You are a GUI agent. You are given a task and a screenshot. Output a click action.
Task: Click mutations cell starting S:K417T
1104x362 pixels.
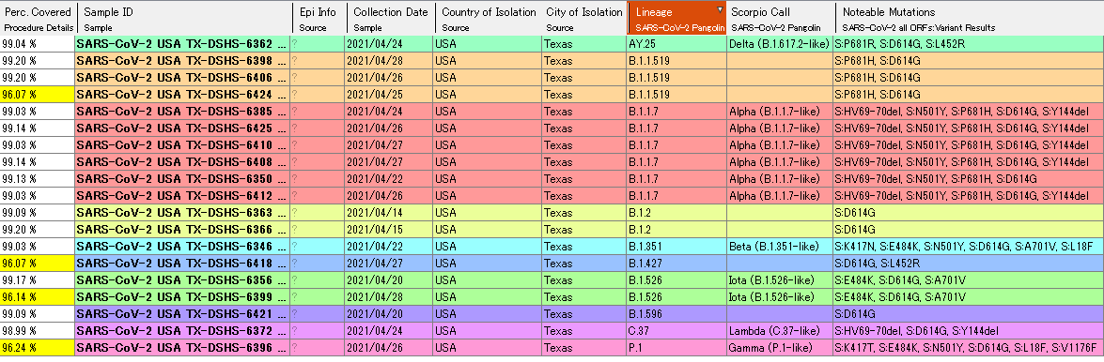tap(968, 347)
